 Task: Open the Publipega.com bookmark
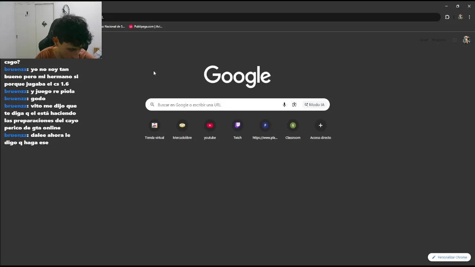click(x=145, y=26)
